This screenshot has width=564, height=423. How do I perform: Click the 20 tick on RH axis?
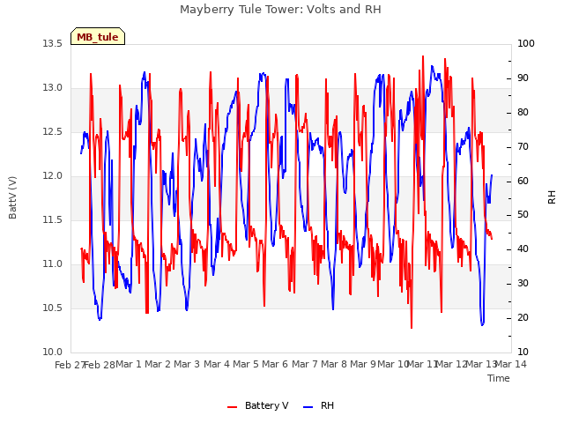[523, 317]
